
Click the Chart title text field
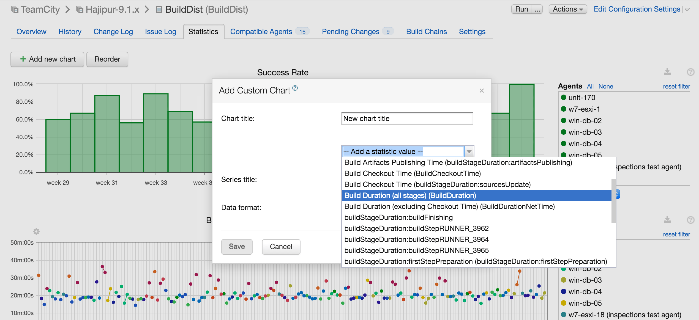click(407, 118)
